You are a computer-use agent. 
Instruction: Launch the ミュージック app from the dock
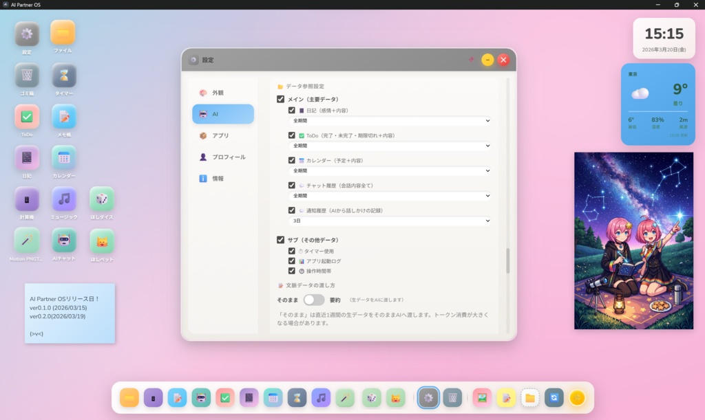(319, 397)
